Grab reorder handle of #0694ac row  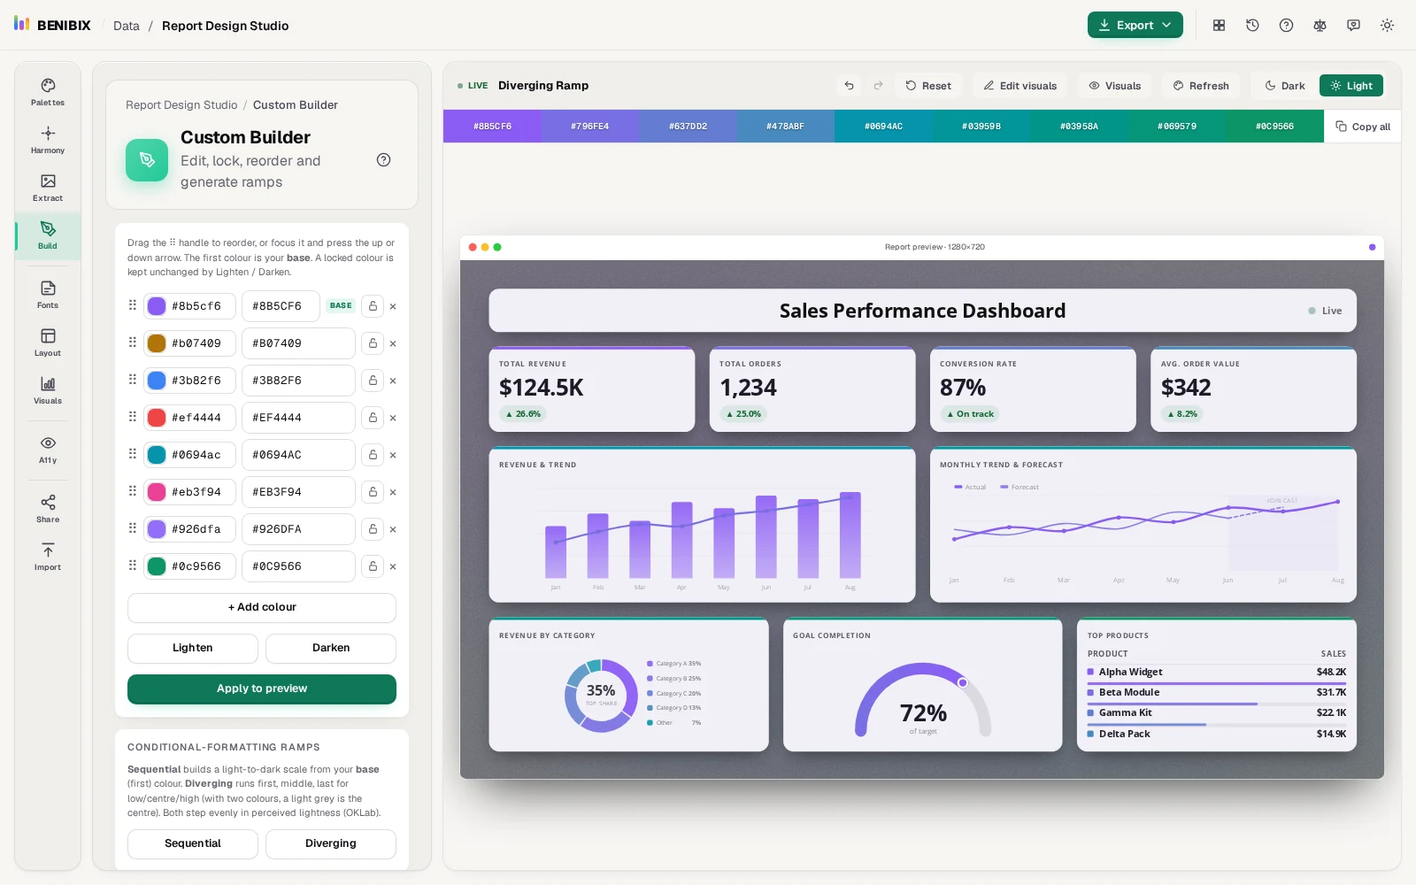133,454
